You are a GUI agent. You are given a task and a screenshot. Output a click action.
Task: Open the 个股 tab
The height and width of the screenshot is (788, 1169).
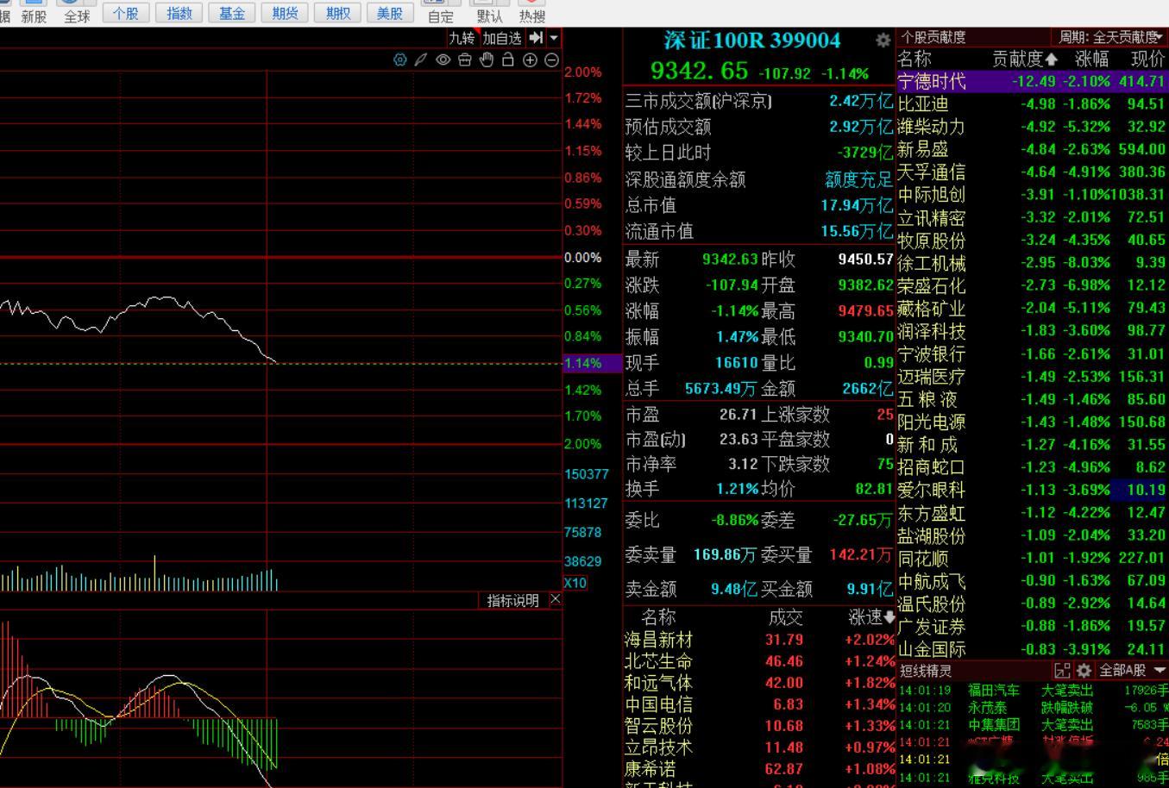125,12
